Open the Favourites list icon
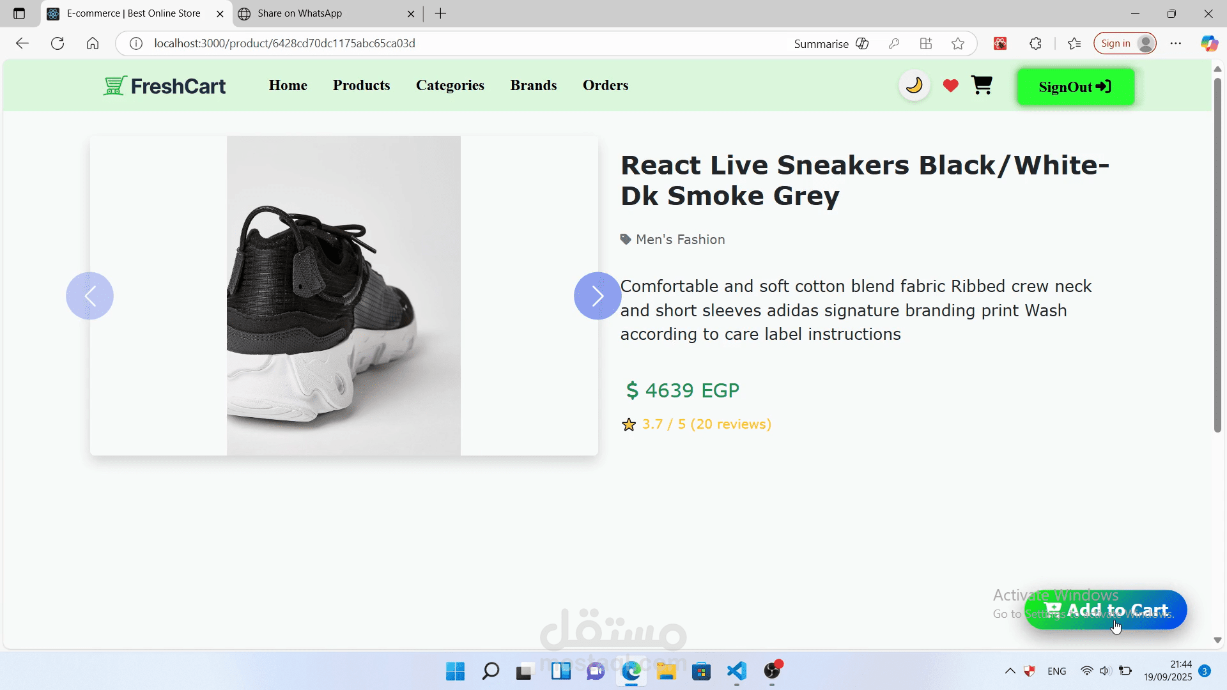Image resolution: width=1227 pixels, height=690 pixels. coord(1074,43)
